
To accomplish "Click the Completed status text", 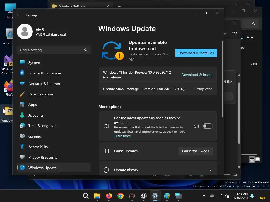I will click(x=203, y=89).
